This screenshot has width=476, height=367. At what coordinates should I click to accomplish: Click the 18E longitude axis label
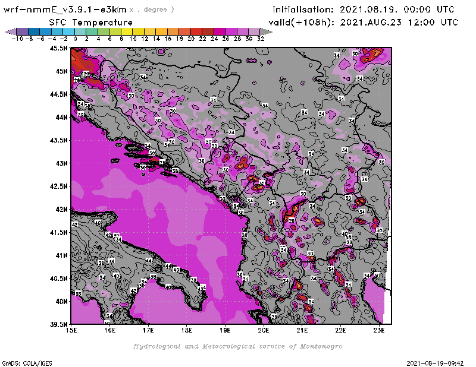pos(187,330)
